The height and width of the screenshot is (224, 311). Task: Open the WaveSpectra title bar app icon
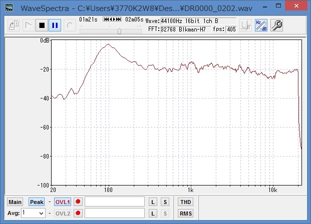tap(9, 8)
